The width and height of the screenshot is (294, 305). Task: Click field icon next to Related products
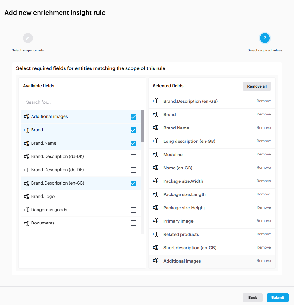tap(155, 234)
